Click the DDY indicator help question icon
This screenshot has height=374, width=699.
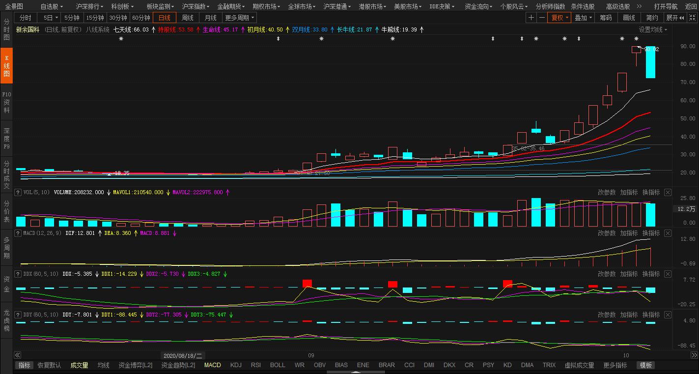(18, 315)
